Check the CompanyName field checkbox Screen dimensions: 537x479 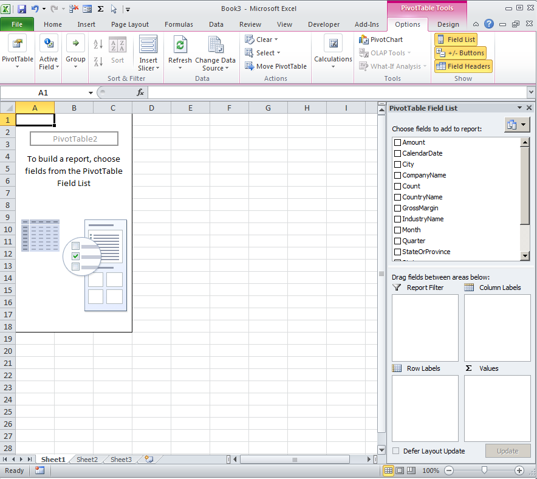click(398, 176)
